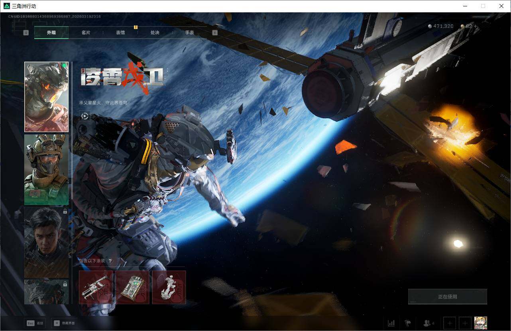Open the flag icon in bottom bar
This screenshot has height=331, width=511.
(x=408, y=323)
